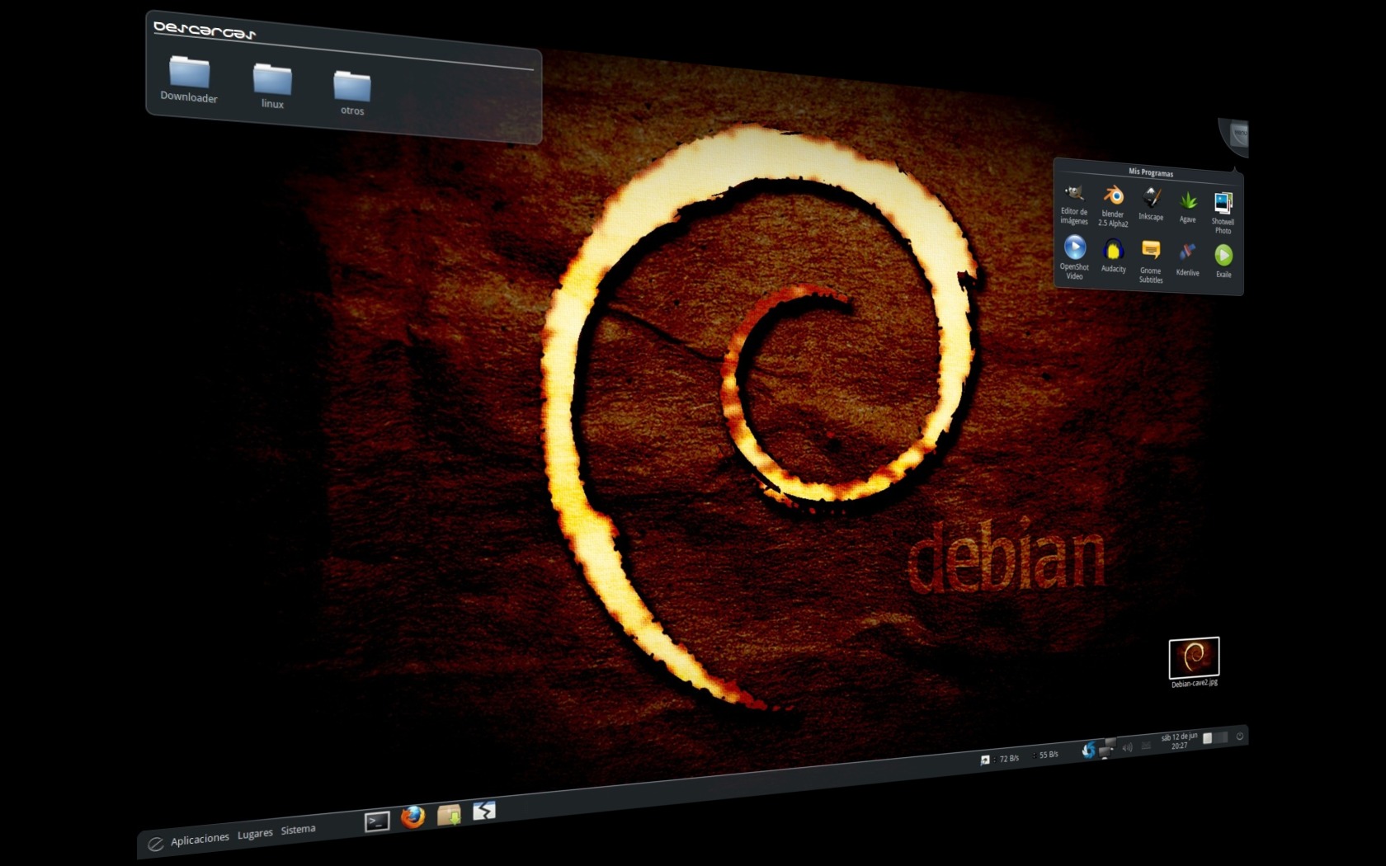Open the mail notification icon
This screenshot has width=1386, height=866.
pyautogui.click(x=1146, y=746)
